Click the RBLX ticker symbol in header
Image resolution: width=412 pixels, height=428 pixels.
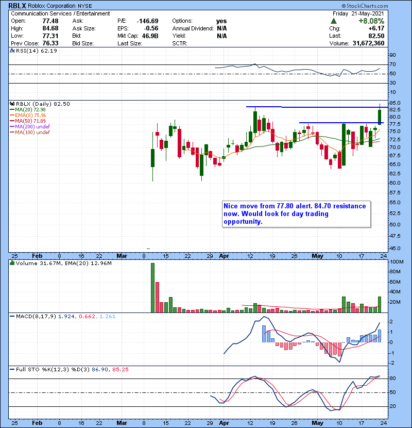(17, 6)
